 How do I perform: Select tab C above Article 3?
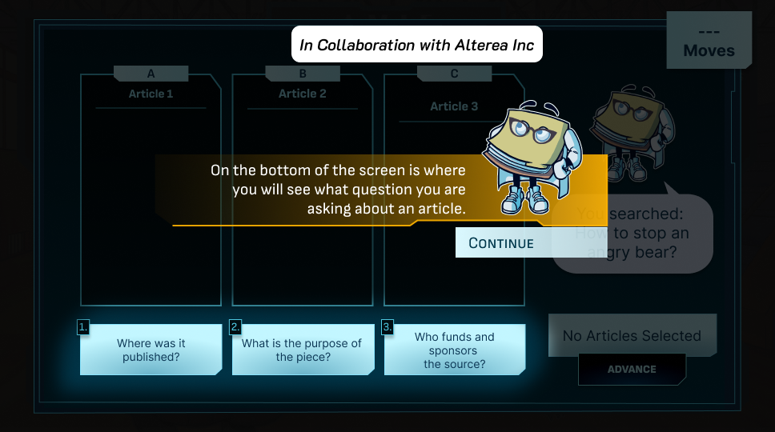point(454,74)
